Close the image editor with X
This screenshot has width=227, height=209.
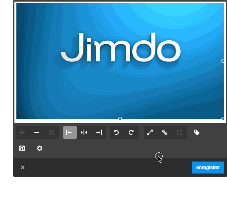(23, 168)
